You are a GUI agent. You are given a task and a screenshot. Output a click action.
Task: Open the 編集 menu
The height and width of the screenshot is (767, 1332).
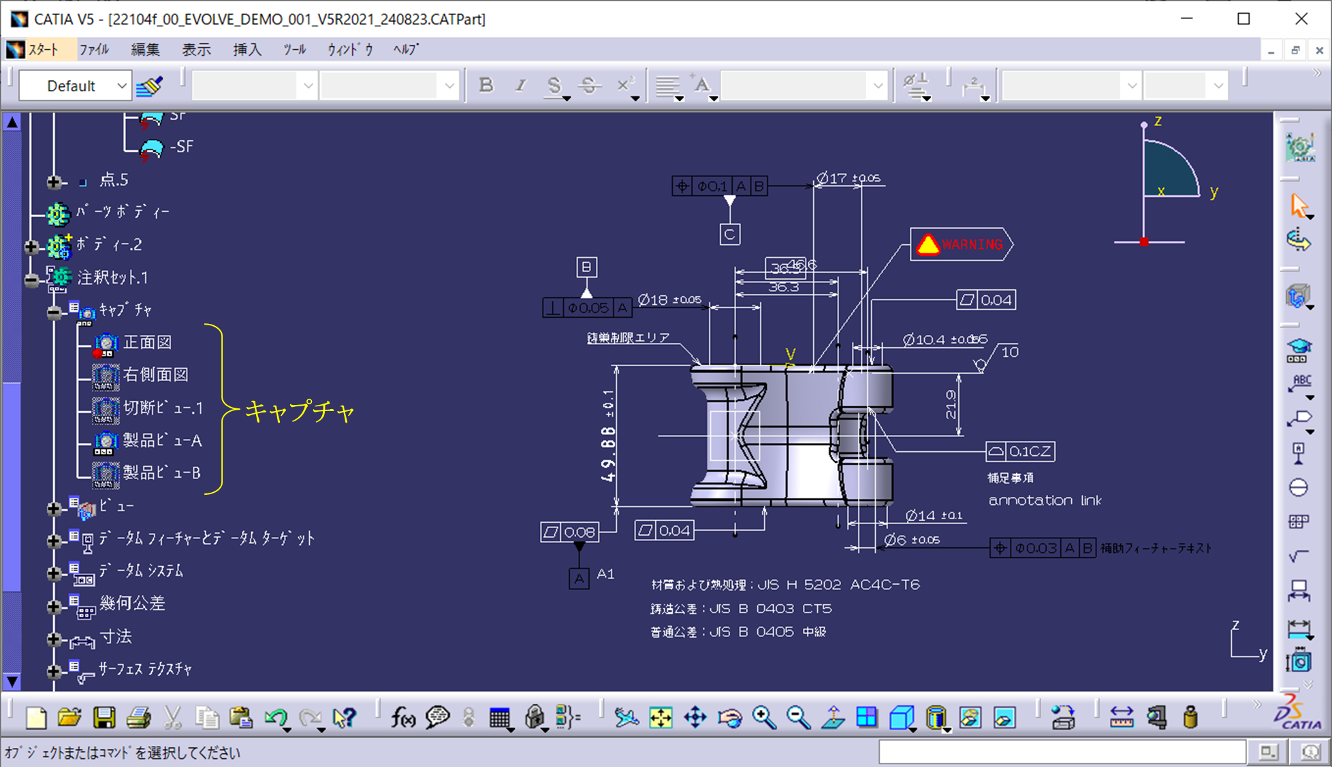click(145, 50)
